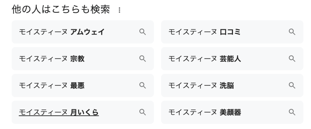Click the 他の人はこちらも検索 heading text
311x129 pixels.
(x=60, y=10)
